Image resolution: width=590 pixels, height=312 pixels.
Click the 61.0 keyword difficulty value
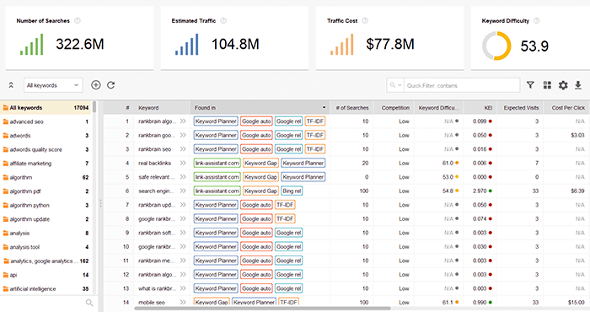tap(448, 163)
